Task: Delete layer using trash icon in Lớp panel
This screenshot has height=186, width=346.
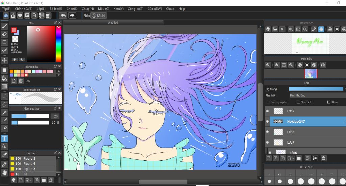Action: tap(323, 158)
